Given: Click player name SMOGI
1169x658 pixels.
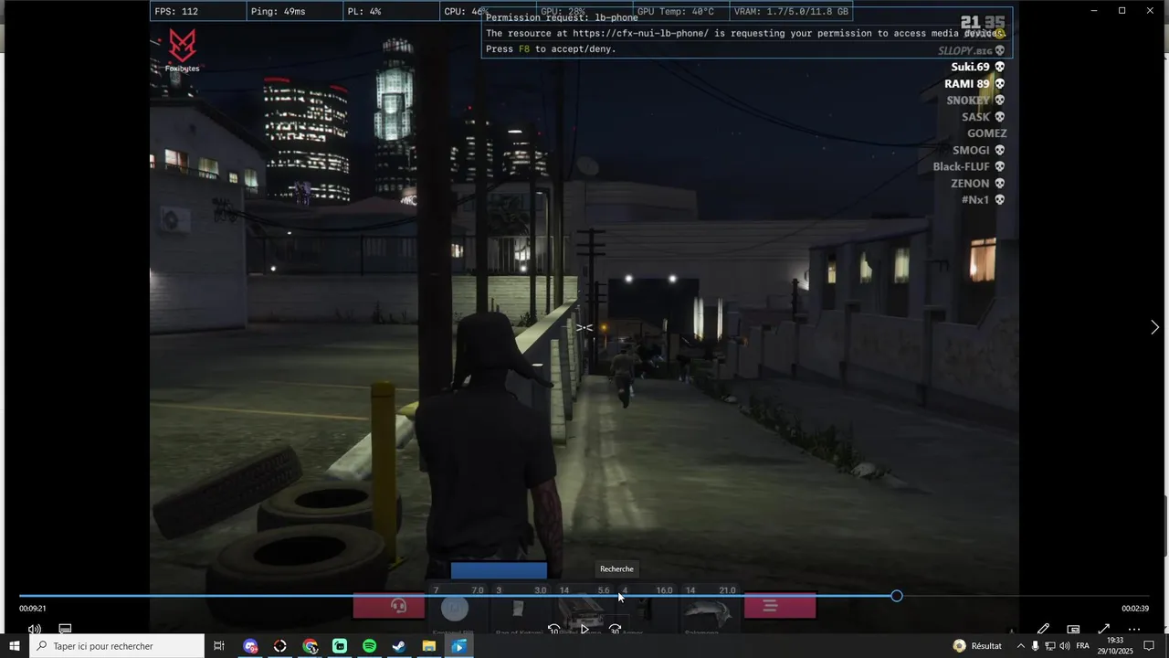Looking at the screenshot, I should coord(971,150).
